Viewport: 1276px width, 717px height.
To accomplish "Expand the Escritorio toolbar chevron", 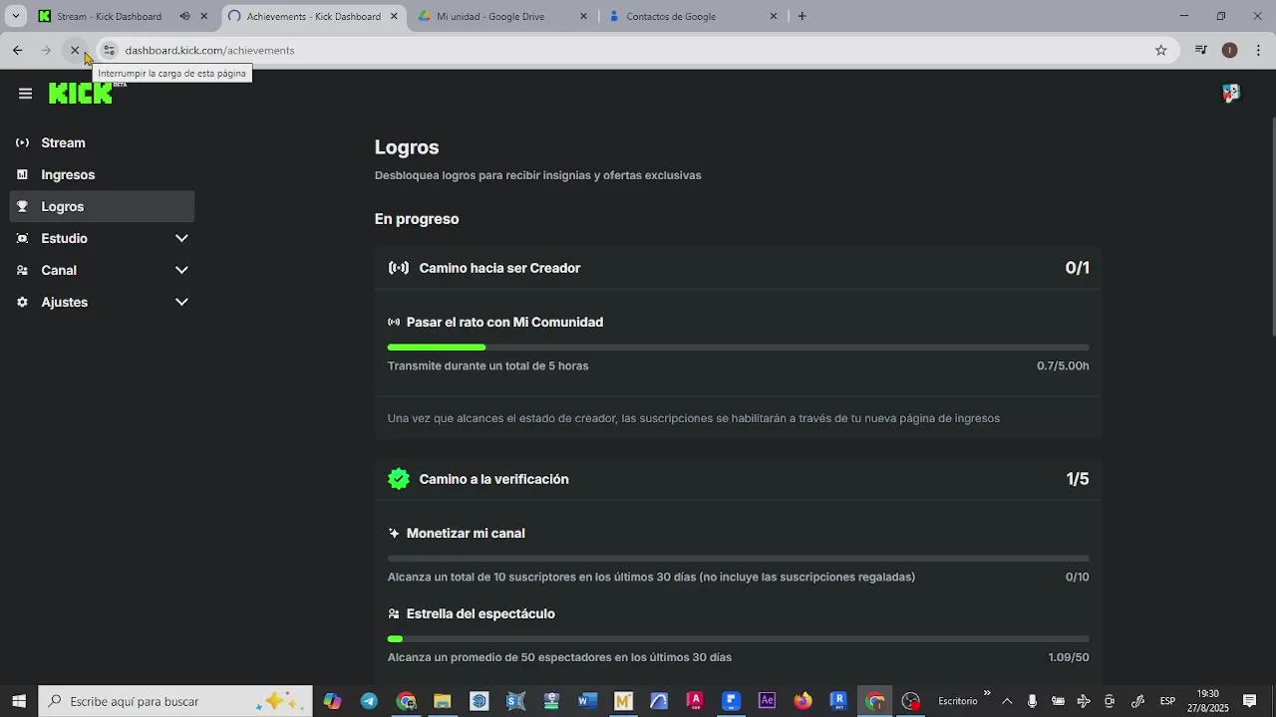I will pos(987,694).
